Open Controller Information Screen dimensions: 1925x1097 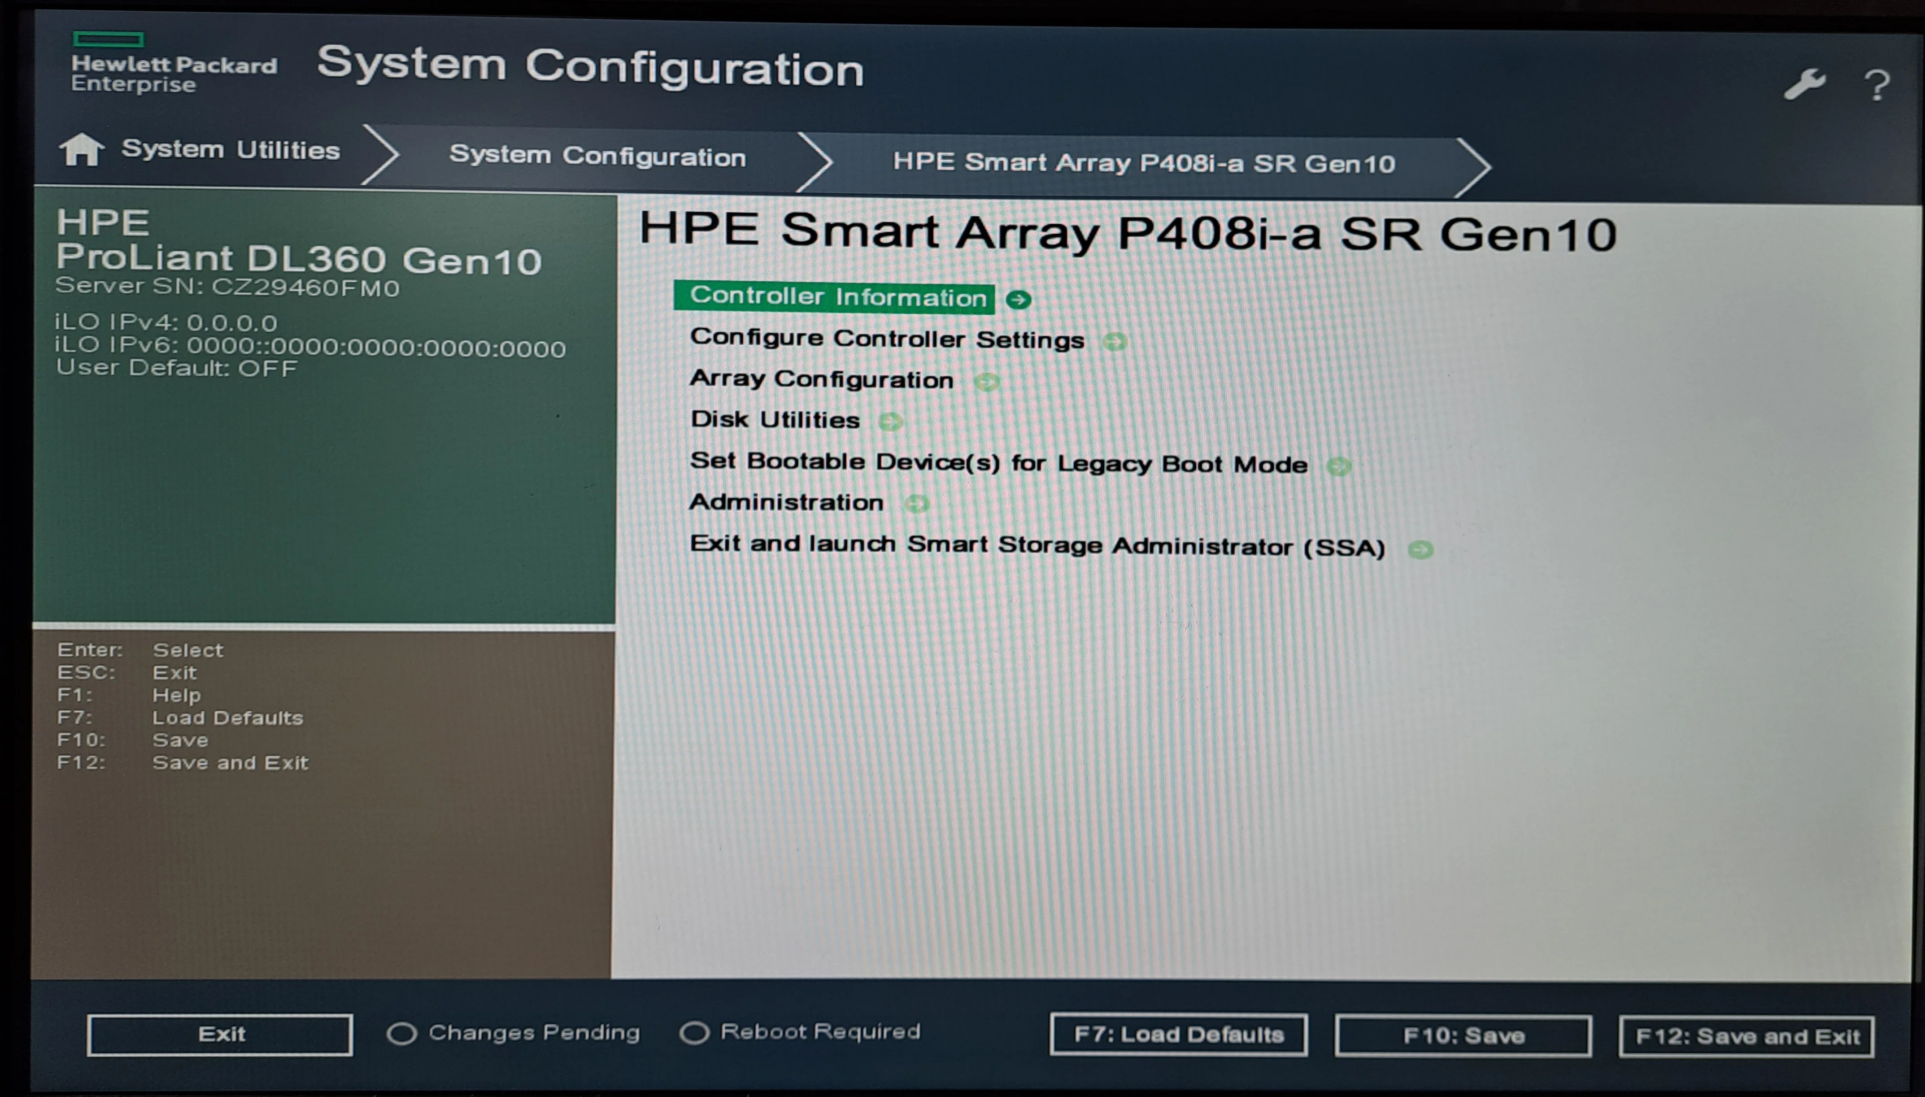[834, 297]
